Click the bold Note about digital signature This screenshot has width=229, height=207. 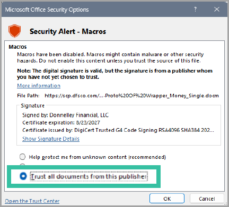pyautogui.click(x=114, y=74)
